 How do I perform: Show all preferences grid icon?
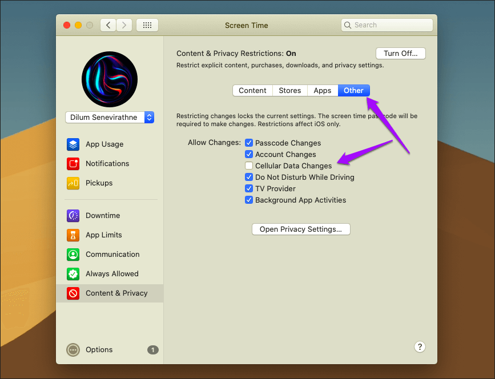[147, 25]
